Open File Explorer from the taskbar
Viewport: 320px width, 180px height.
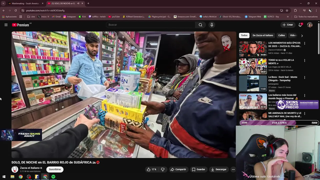tap(12, 177)
